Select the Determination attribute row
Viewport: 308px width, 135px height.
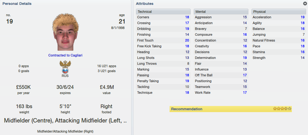221,58
